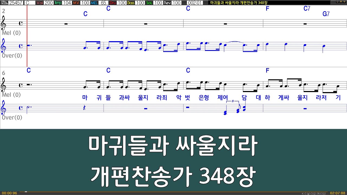Screen dimensions: 347x195
Task: Click the G7 chord symbol
Action: click(x=326, y=14)
